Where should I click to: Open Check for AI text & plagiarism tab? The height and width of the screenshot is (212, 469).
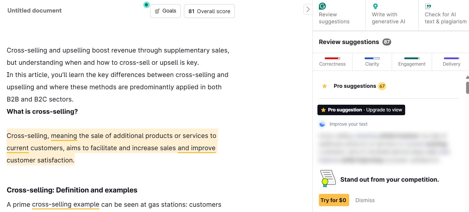coord(444,15)
